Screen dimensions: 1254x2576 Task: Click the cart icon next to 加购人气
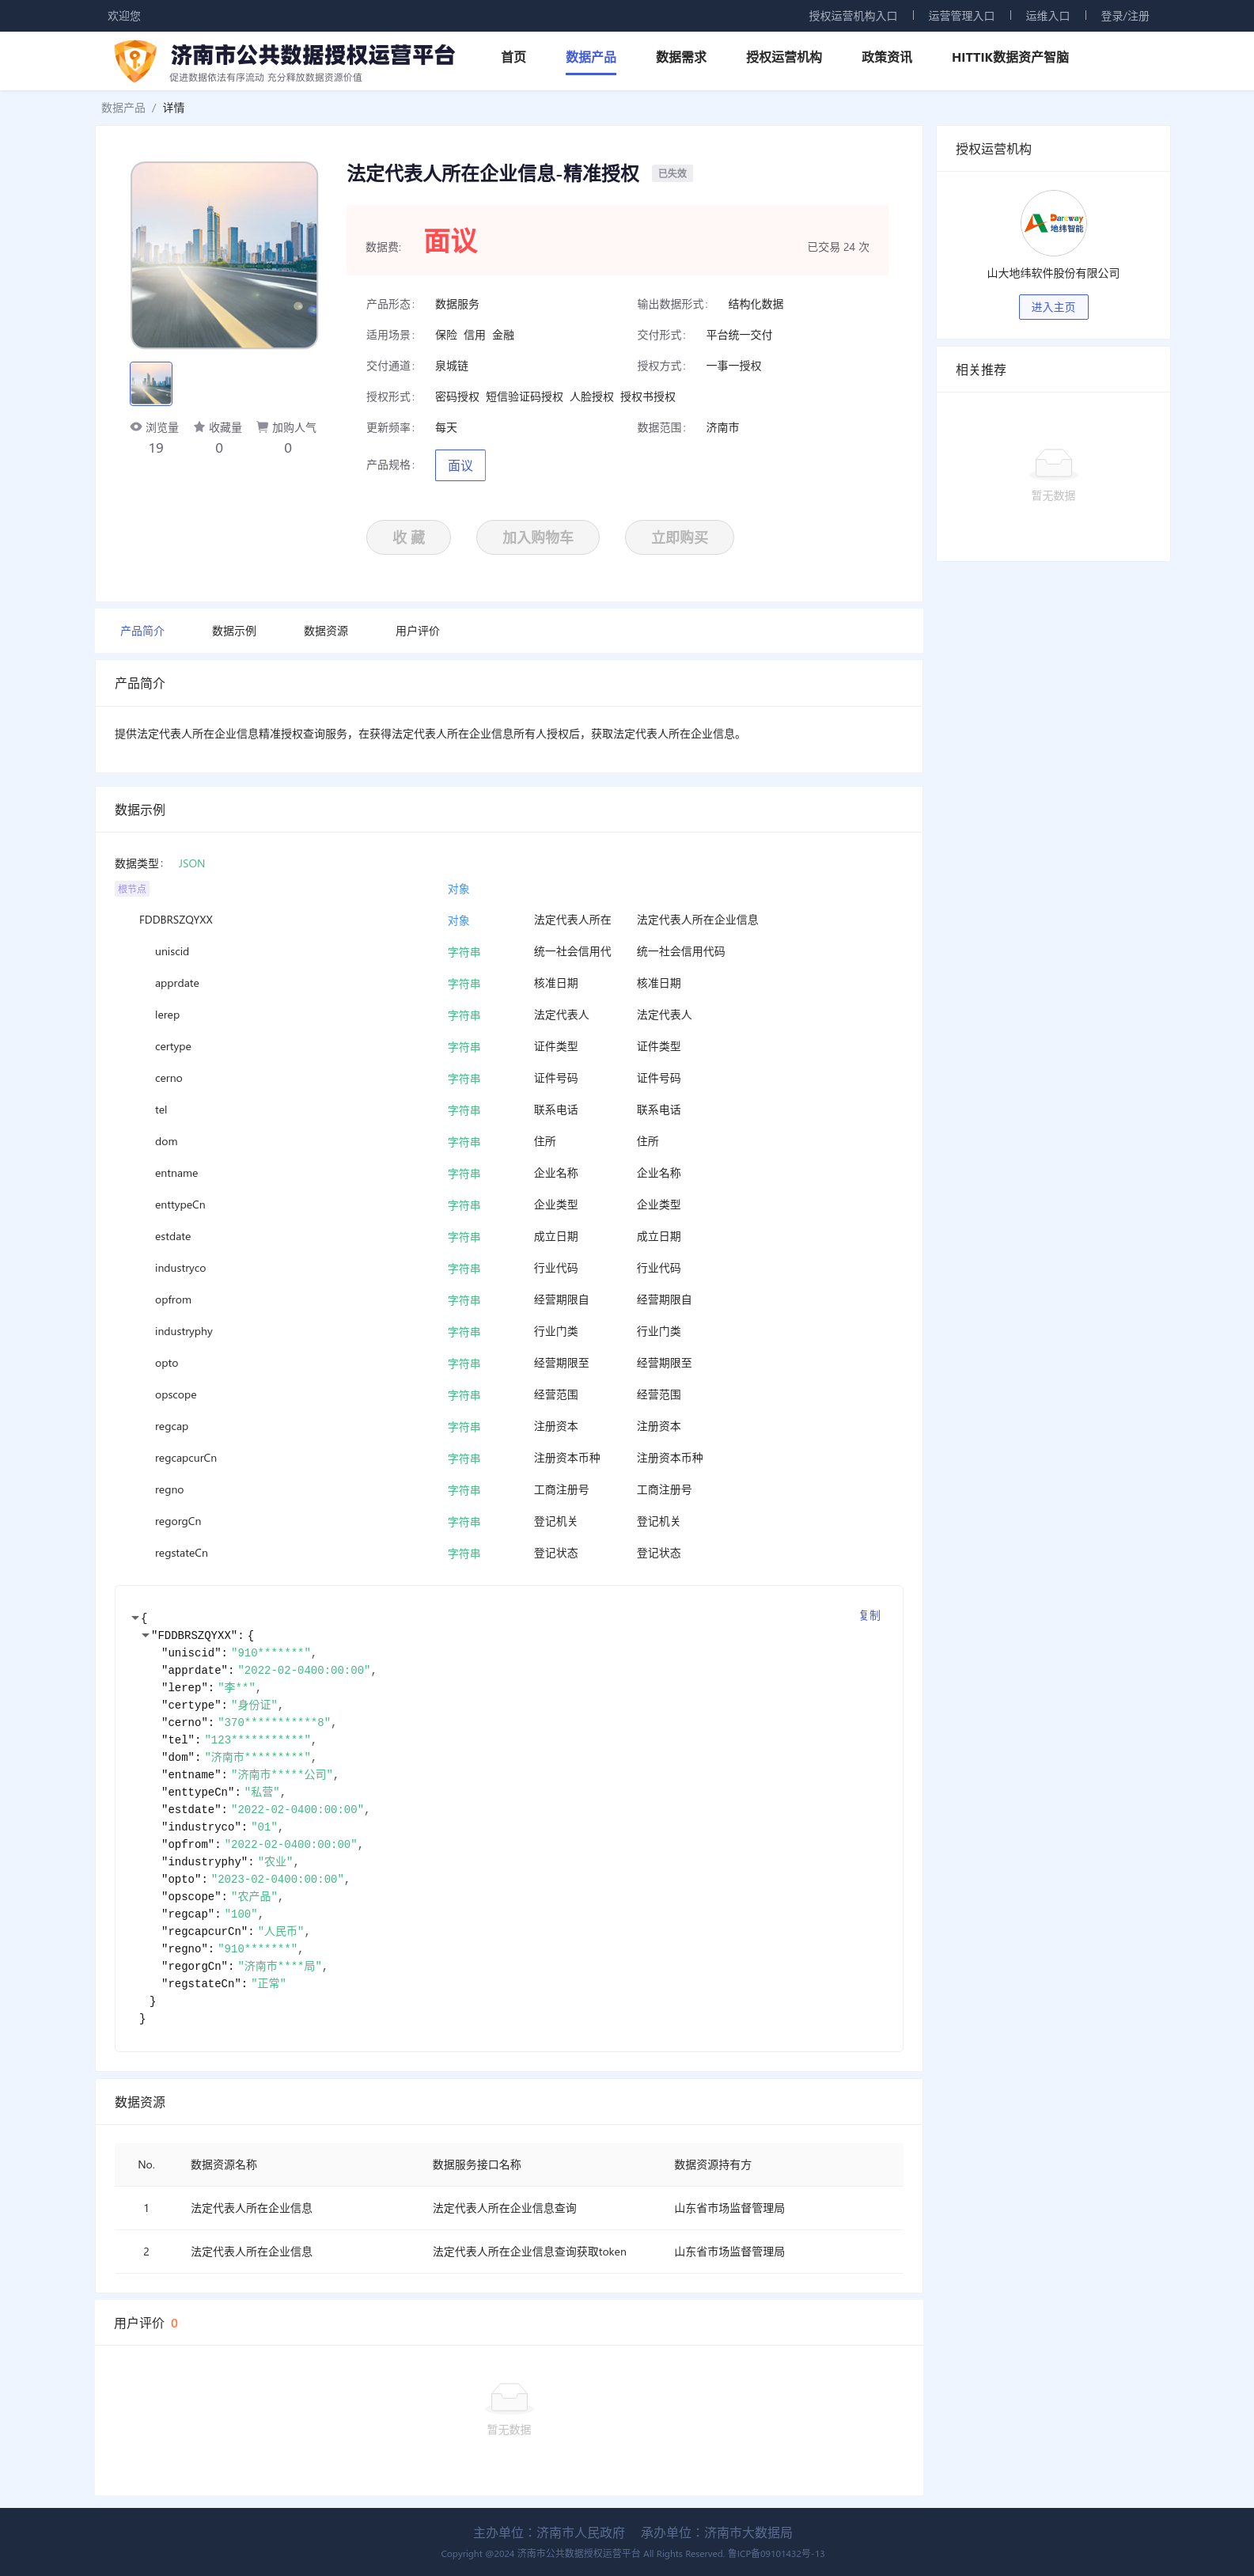click(262, 427)
